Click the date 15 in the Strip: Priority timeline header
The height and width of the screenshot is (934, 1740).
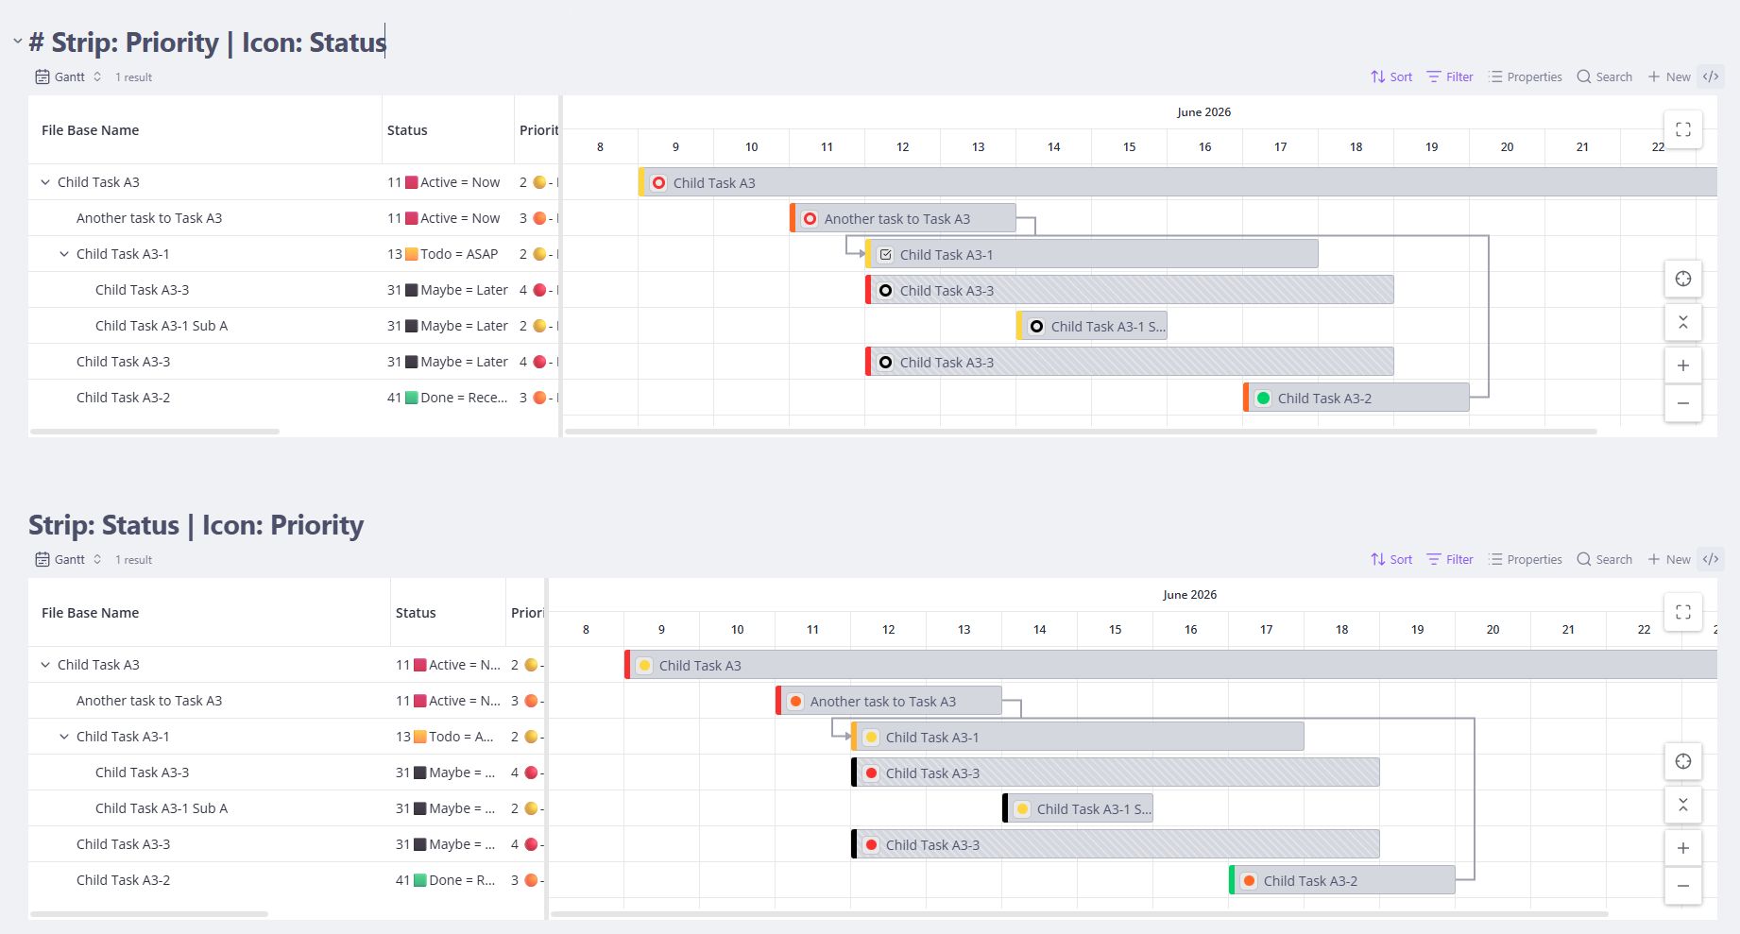point(1130,147)
